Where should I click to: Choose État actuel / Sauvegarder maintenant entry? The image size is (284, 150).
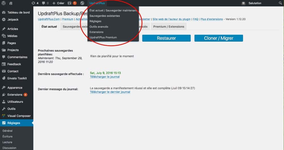tap(113, 10)
